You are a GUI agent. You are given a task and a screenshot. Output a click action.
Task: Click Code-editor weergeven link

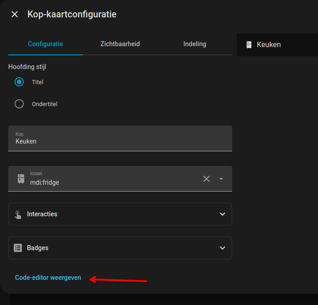point(48,278)
